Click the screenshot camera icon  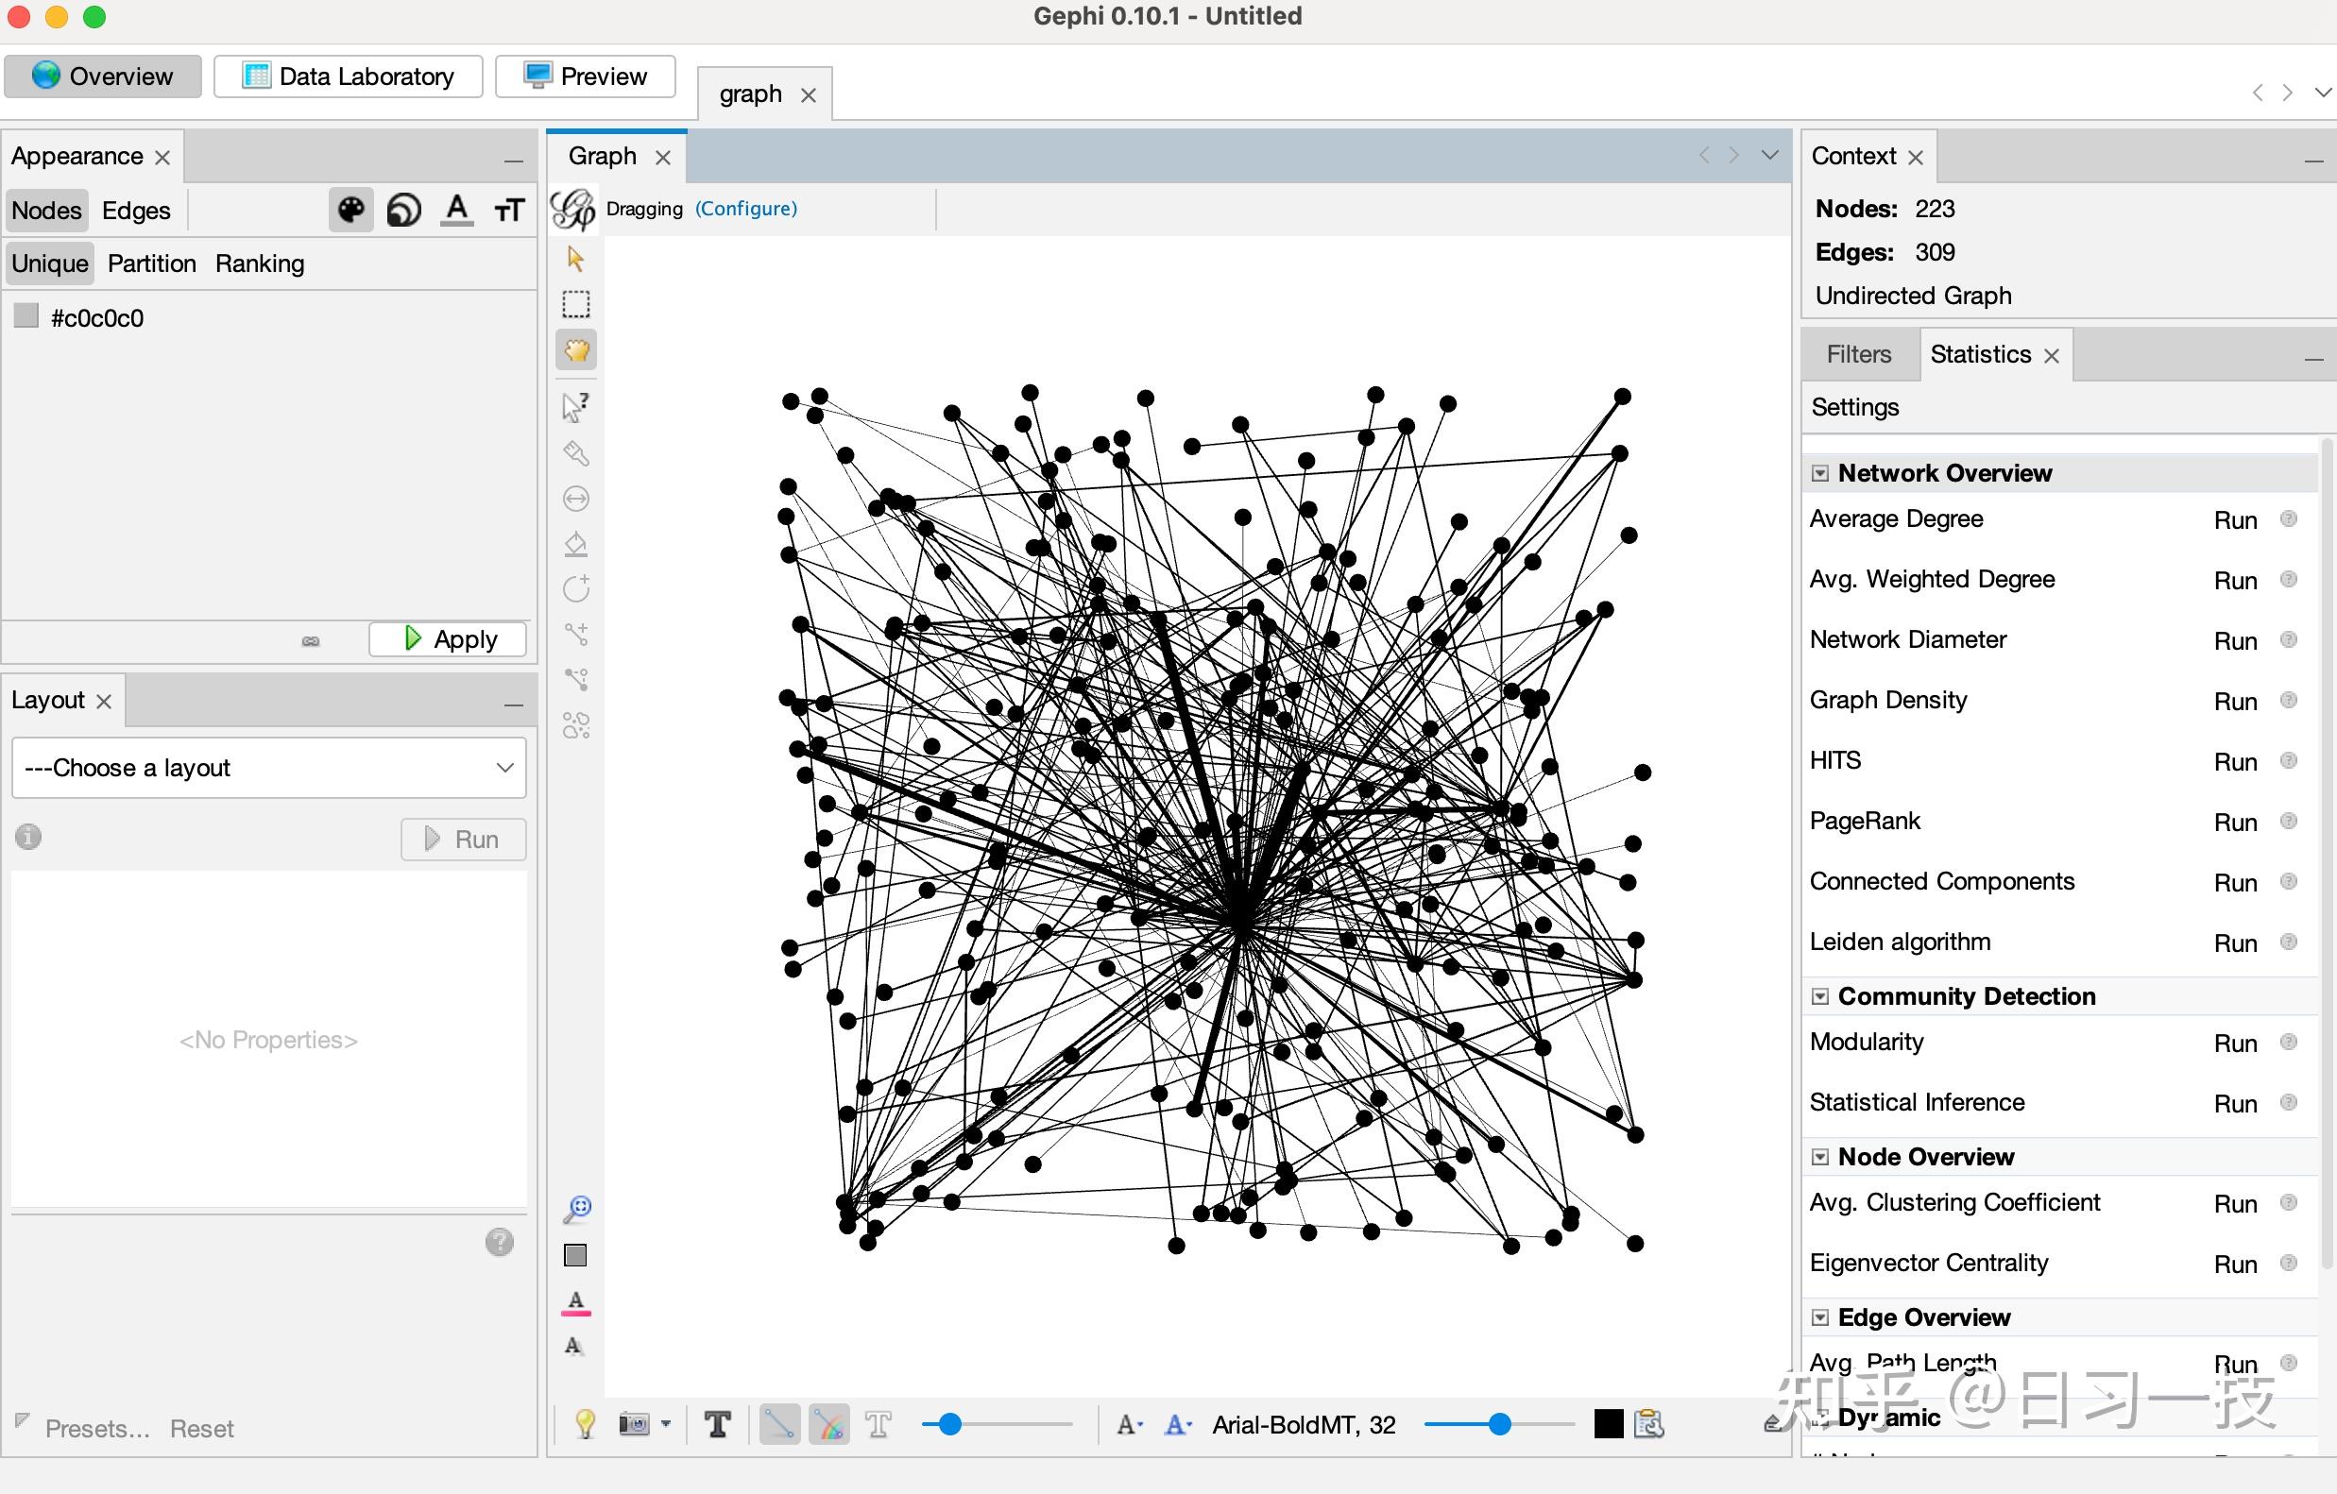click(634, 1424)
